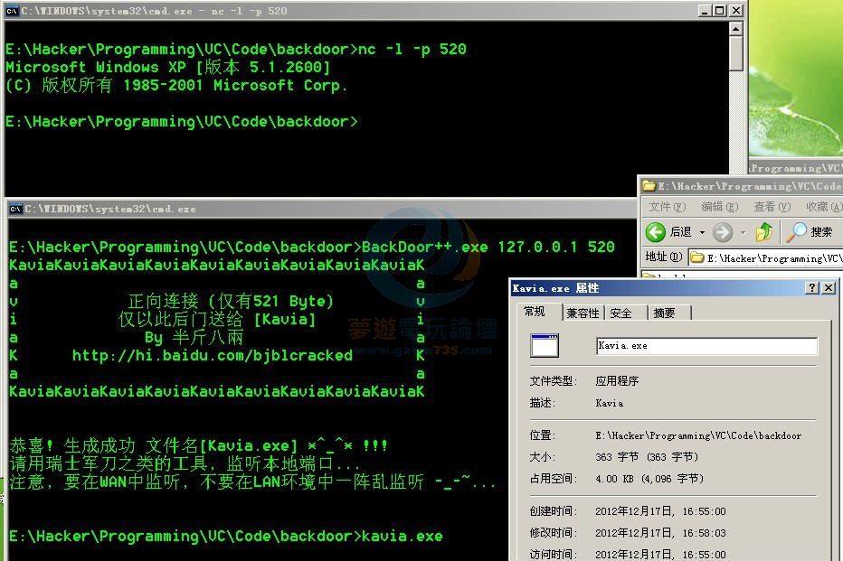Image resolution: width=843 pixels, height=561 pixels.
Task: Open 编辑(E) menu in Explorer
Action: (x=720, y=207)
